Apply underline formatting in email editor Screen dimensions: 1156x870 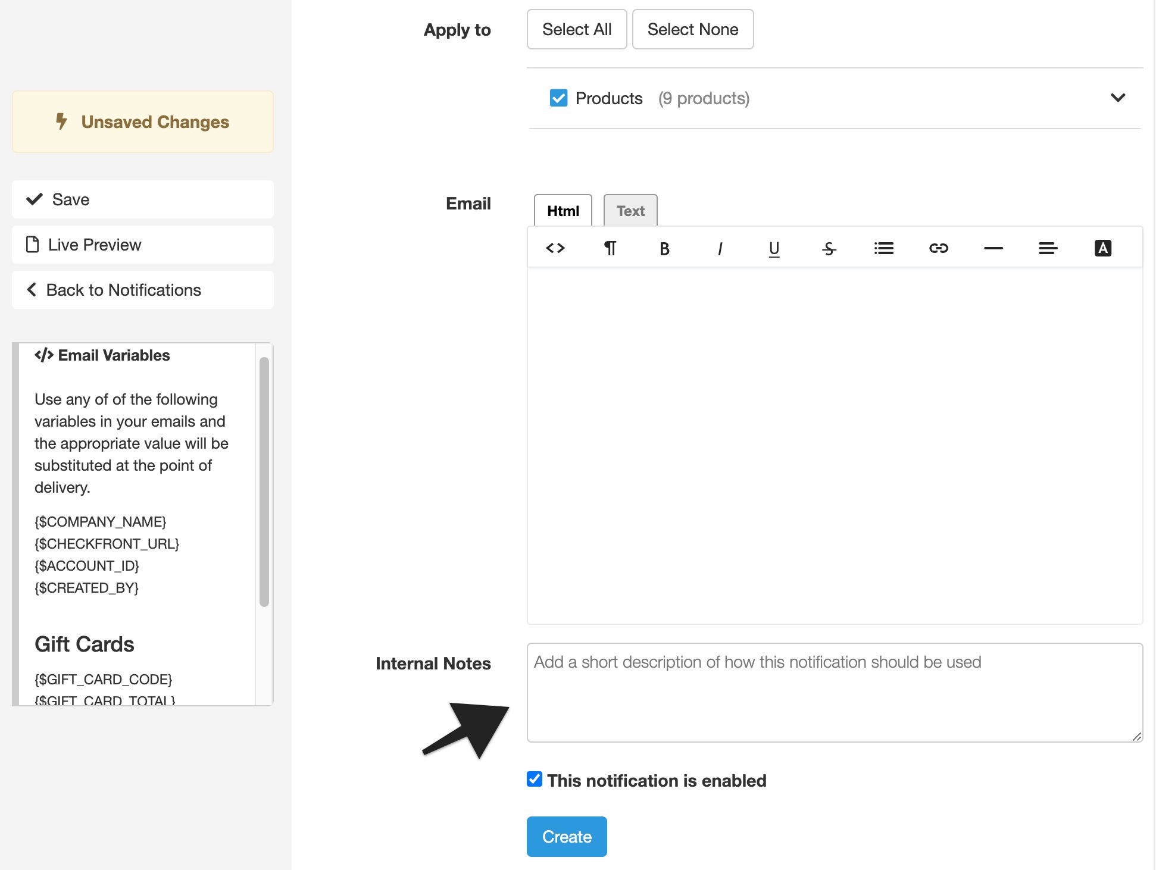click(x=774, y=248)
